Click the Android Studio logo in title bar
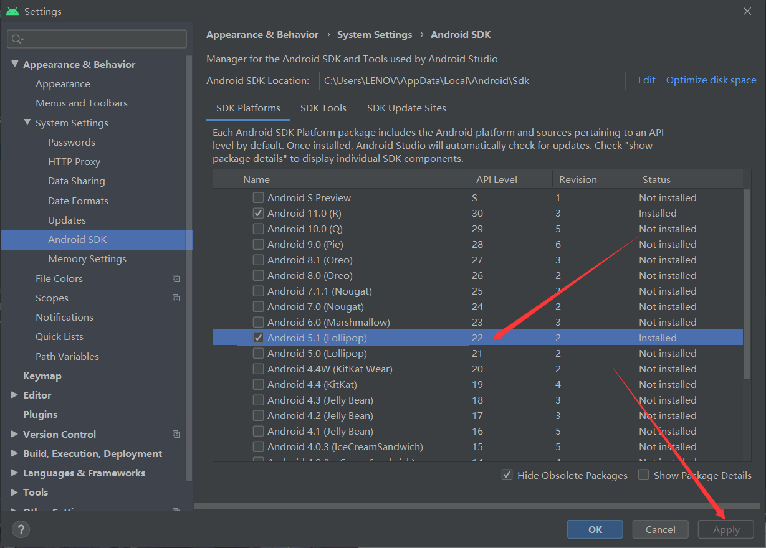This screenshot has height=548, width=766. tap(12, 11)
